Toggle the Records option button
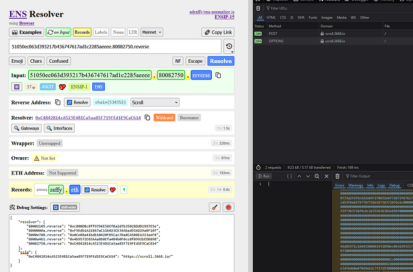The image size is (413, 272). (x=82, y=32)
